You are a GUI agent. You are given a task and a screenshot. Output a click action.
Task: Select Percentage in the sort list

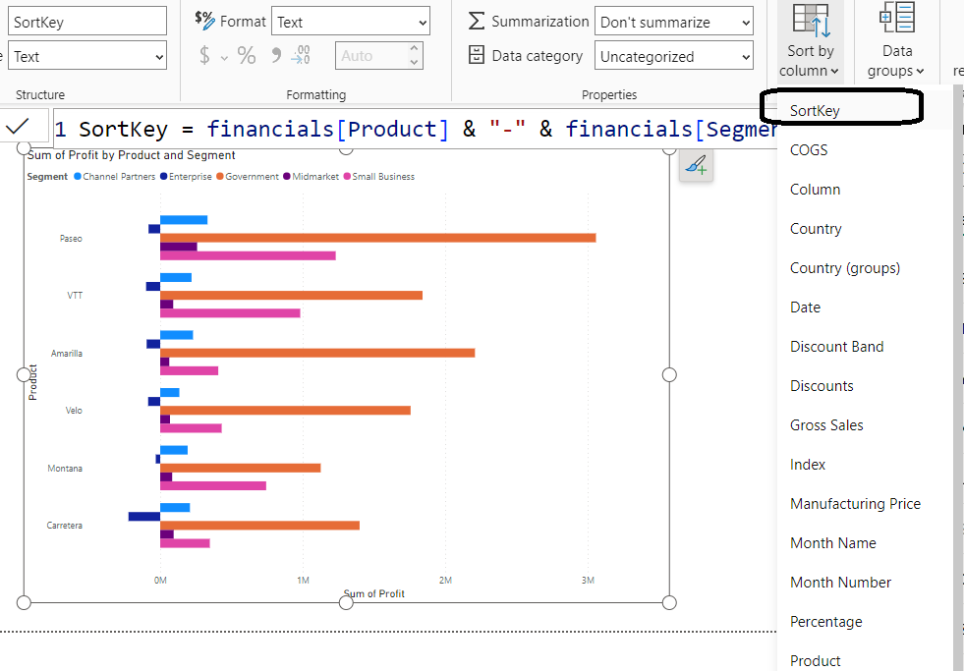click(864, 622)
